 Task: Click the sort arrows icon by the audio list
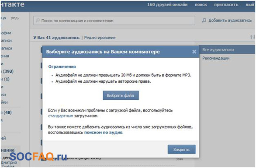pyautogui.click(x=252, y=37)
